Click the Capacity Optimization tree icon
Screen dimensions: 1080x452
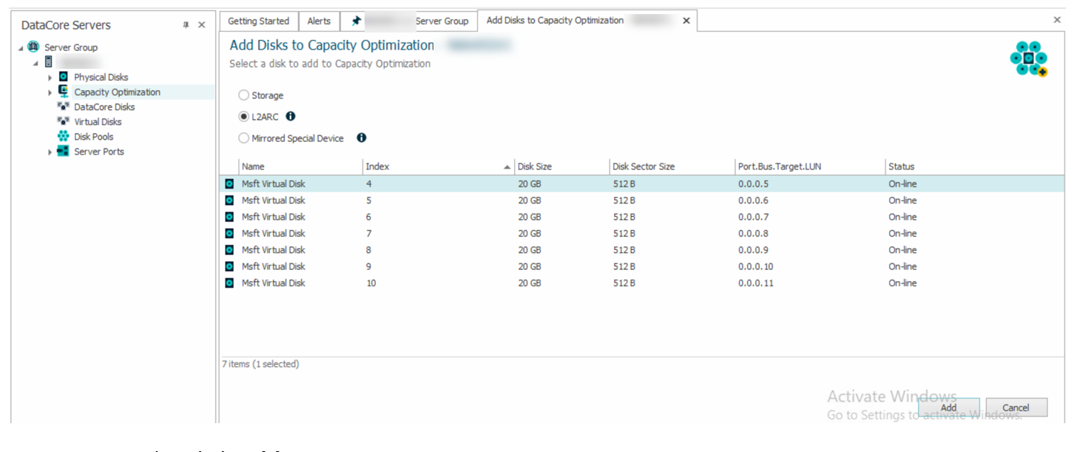(x=64, y=92)
